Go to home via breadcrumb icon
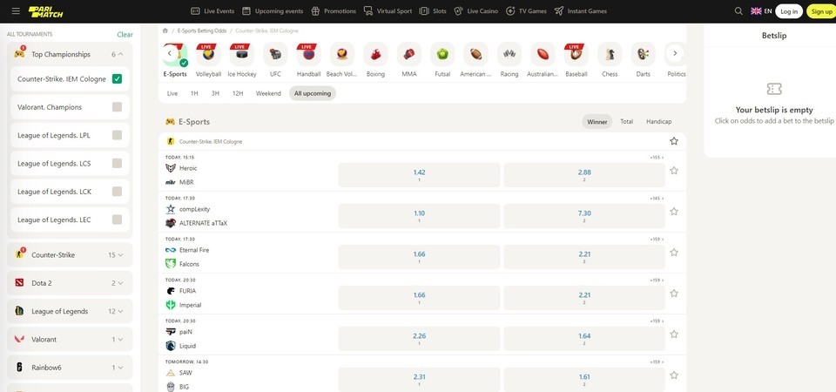The width and height of the screenshot is (836, 392). [x=165, y=31]
